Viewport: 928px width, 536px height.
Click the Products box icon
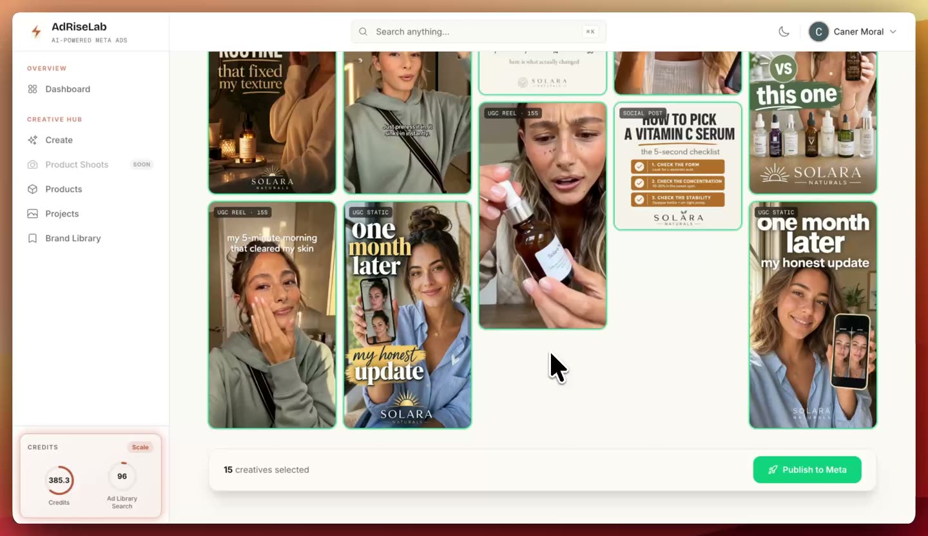point(32,189)
